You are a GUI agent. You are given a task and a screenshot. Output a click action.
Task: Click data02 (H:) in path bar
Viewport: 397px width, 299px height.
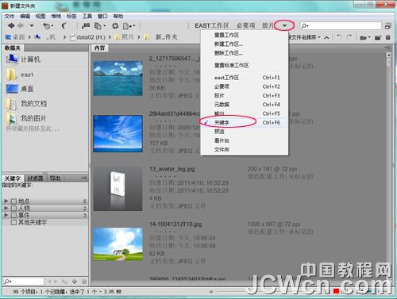pyautogui.click(x=88, y=37)
